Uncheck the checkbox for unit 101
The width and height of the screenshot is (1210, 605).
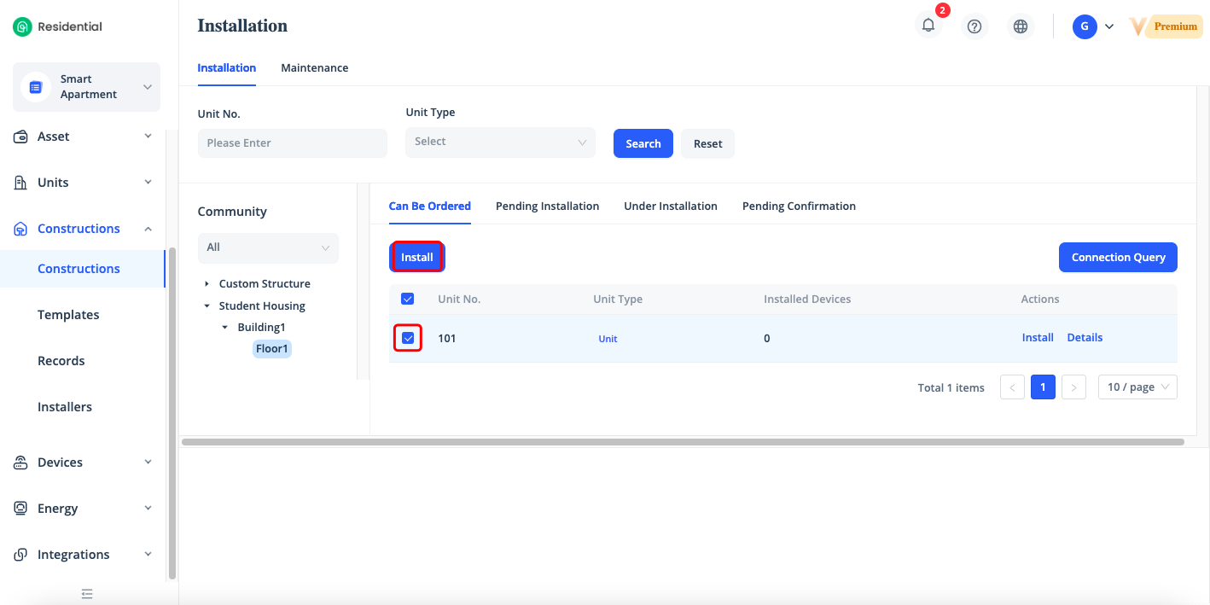coord(408,339)
